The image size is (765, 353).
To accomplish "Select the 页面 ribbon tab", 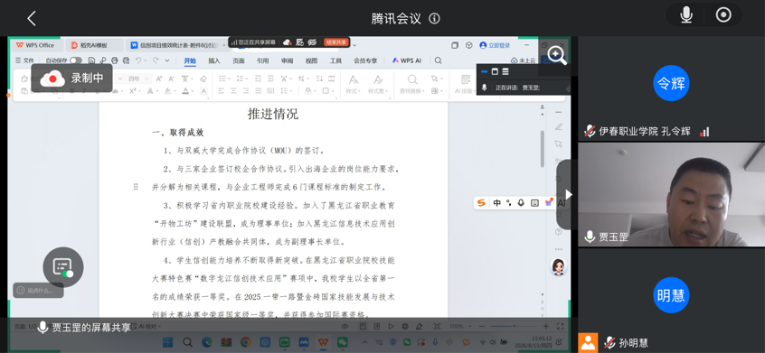I will pyautogui.click(x=239, y=60).
